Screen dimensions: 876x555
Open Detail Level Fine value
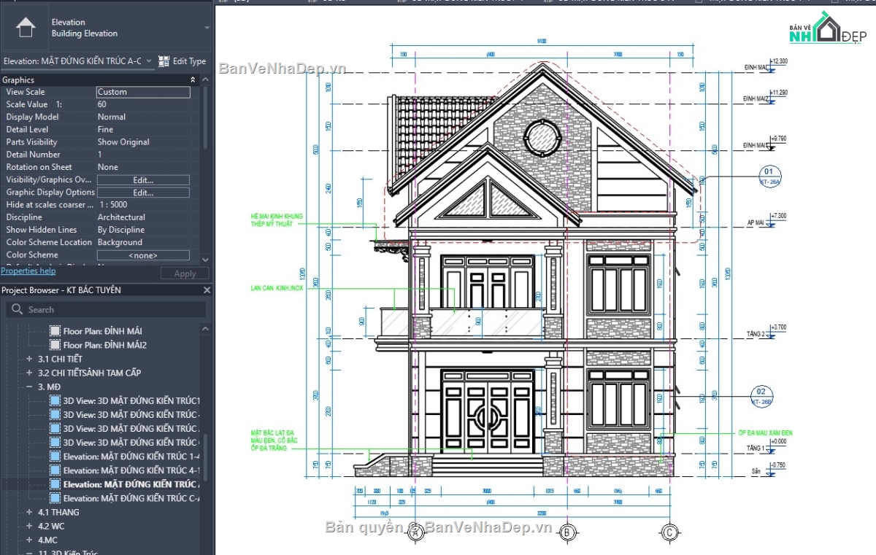[143, 129]
